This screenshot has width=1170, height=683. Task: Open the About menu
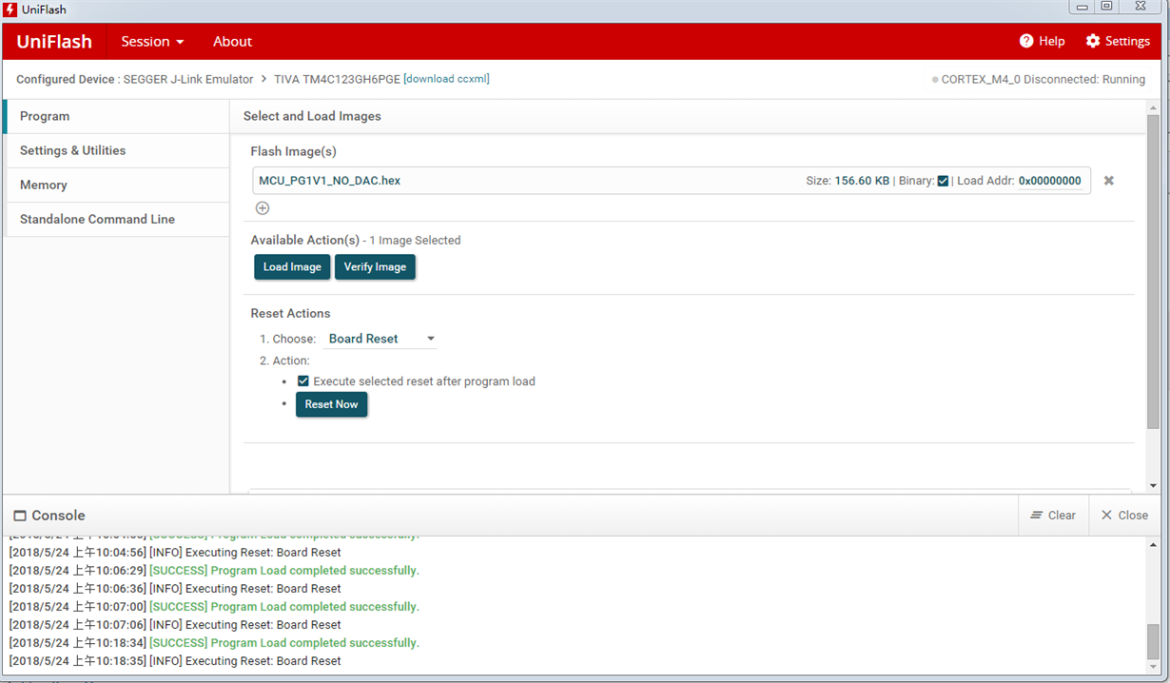[232, 41]
